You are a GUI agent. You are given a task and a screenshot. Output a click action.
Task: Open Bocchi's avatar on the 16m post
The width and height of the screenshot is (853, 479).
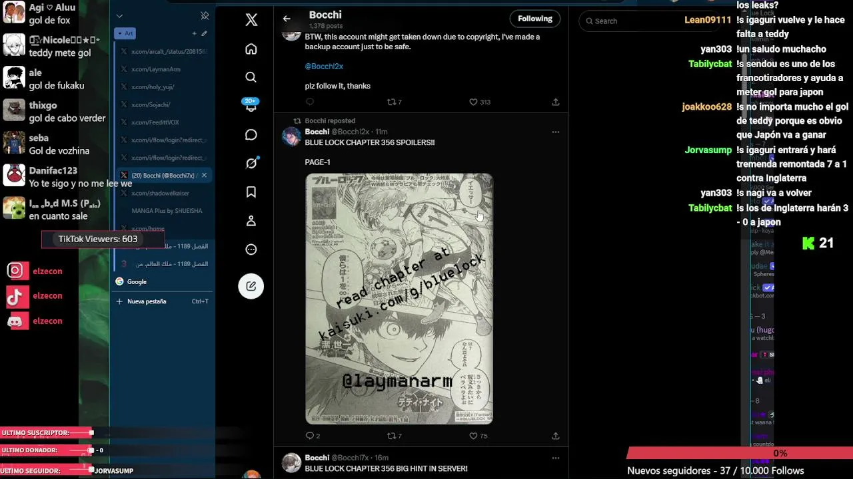pos(291,462)
